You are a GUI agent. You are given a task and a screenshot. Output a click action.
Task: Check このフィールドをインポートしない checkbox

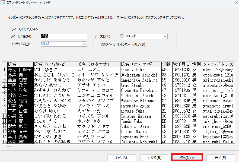coord(95,44)
